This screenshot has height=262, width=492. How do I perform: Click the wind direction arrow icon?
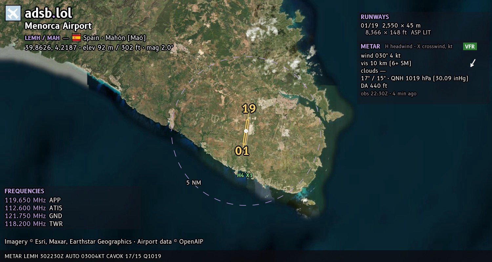[x=473, y=63]
